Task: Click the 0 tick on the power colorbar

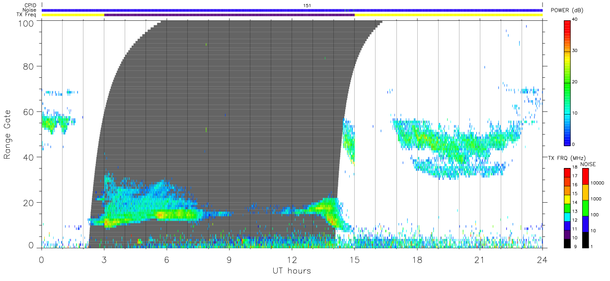Action: tap(574, 144)
